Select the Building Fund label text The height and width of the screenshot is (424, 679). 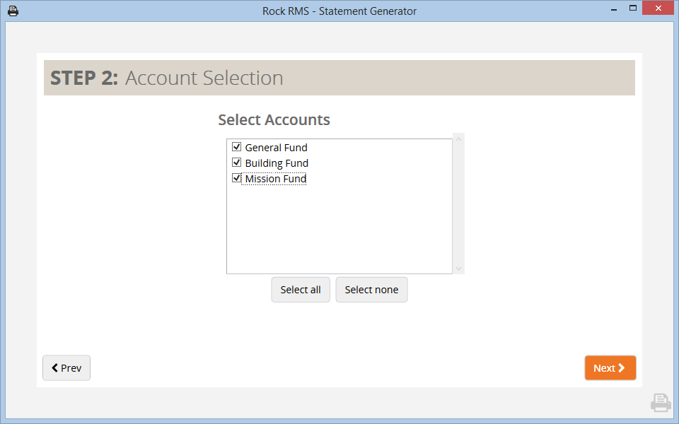[277, 163]
